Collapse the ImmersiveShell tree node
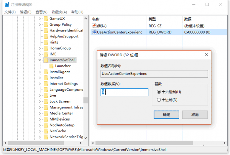 point(40,60)
